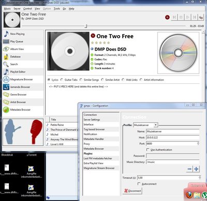
Task: Increase the Port value stepper
Action: (198, 143)
